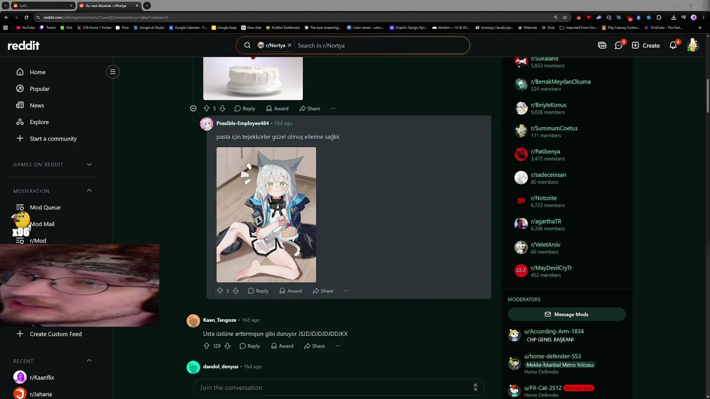The image size is (710, 399).
Task: Open the YouTube bookmark
Action: [26, 27]
